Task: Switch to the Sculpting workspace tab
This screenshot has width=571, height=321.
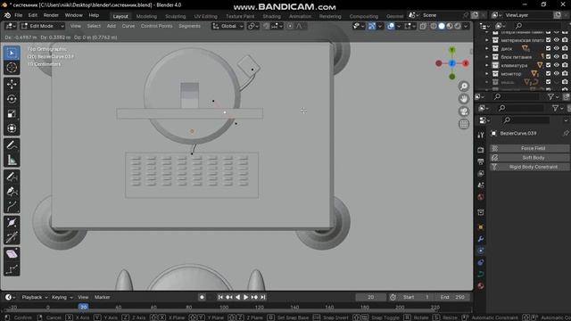Action: pos(175,16)
